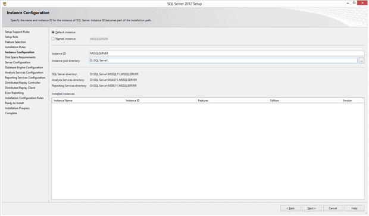
Task: Select the Named instance radio button
Action: pos(53,39)
